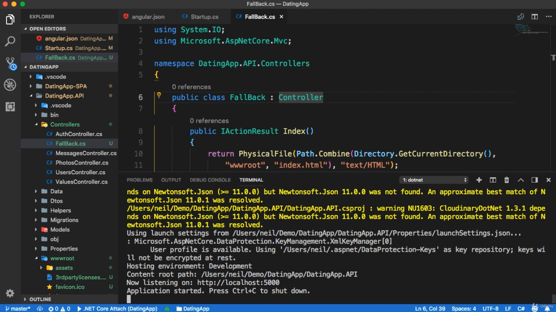Open the PROBLEMS panel tab
556x312 pixels.
coord(140,180)
